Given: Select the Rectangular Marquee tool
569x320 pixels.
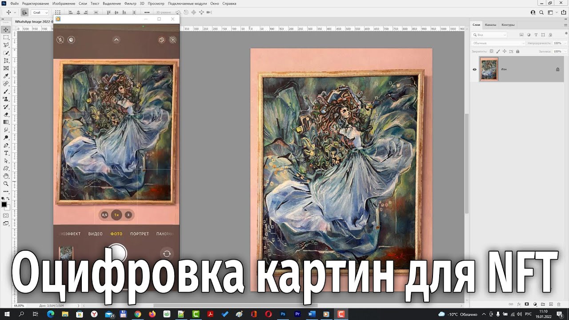Looking at the screenshot, I should (x=6, y=37).
